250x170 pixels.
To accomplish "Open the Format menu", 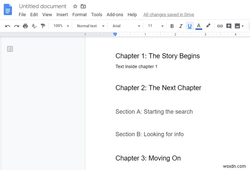I will [x=79, y=15].
